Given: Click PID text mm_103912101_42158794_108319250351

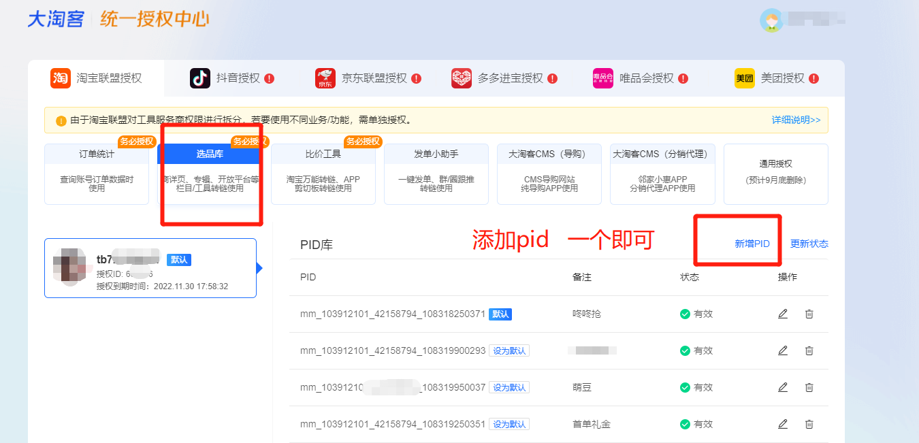Looking at the screenshot, I should pos(393,424).
